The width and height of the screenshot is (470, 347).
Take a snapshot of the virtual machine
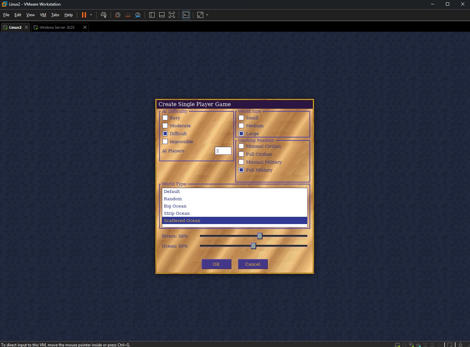[x=117, y=15]
